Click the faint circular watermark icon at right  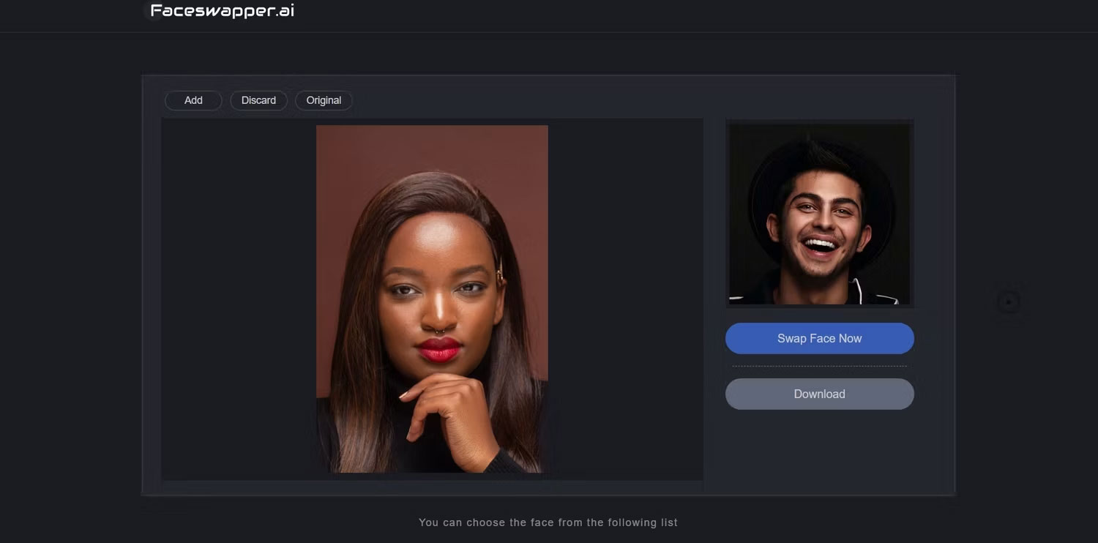pyautogui.click(x=1009, y=302)
